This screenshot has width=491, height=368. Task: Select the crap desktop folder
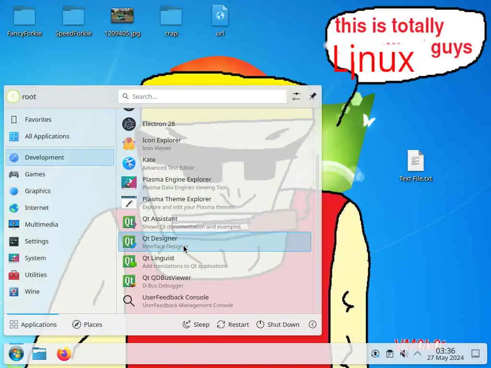[171, 21]
